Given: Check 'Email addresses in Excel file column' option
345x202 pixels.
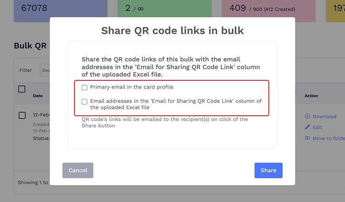Looking at the screenshot, I should pos(85,101).
